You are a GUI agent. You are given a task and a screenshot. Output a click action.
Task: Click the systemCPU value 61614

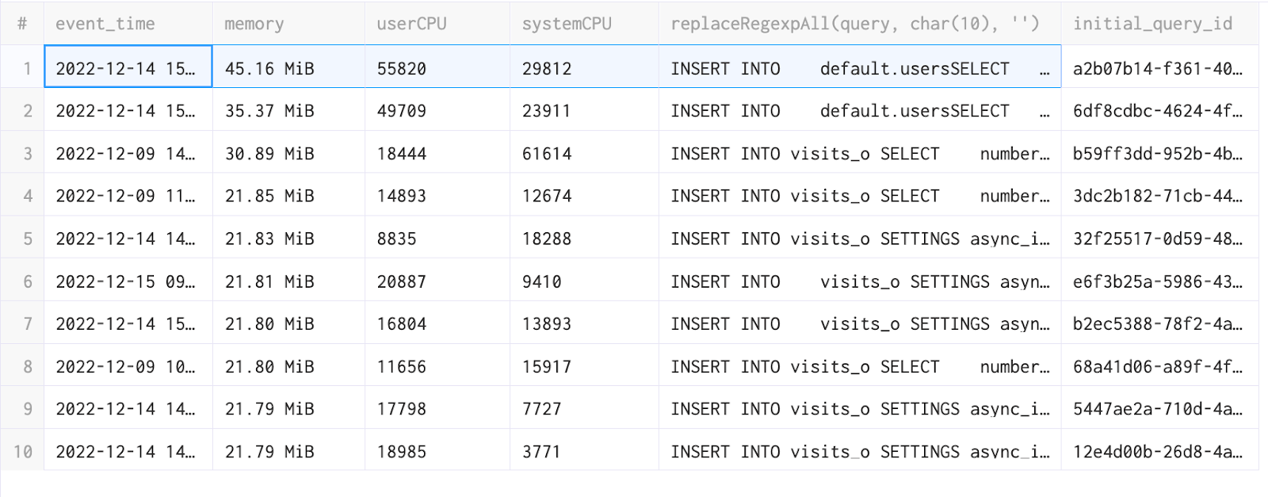tap(547, 154)
